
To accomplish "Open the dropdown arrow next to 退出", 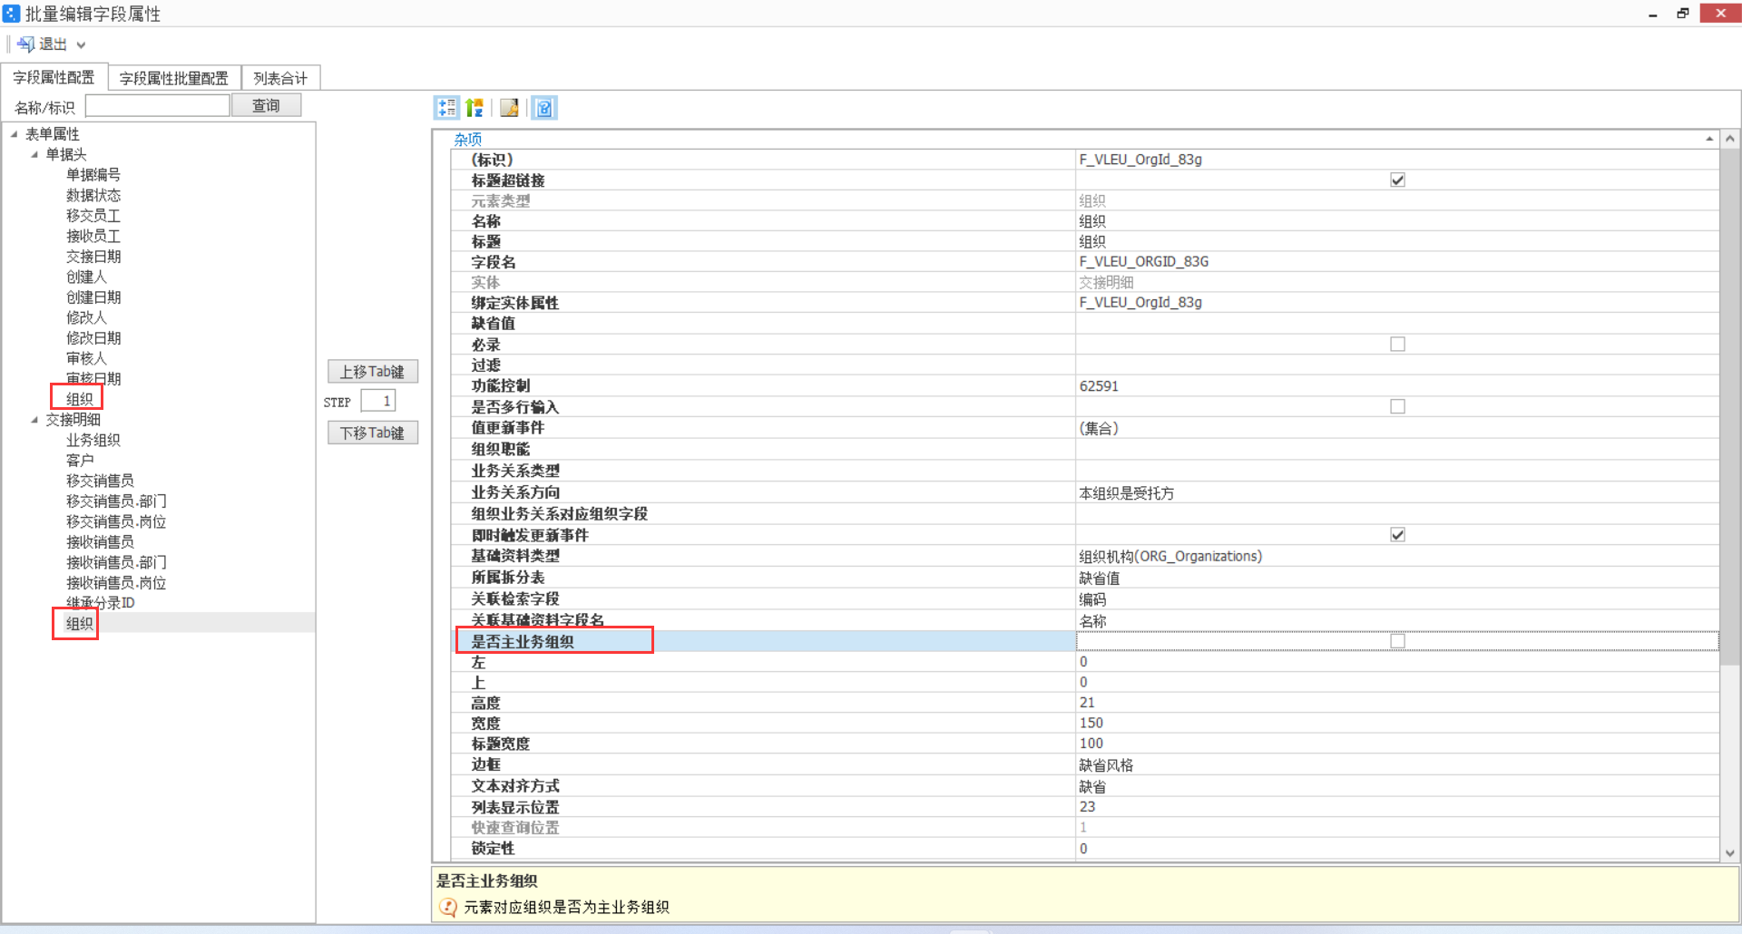I will [81, 44].
